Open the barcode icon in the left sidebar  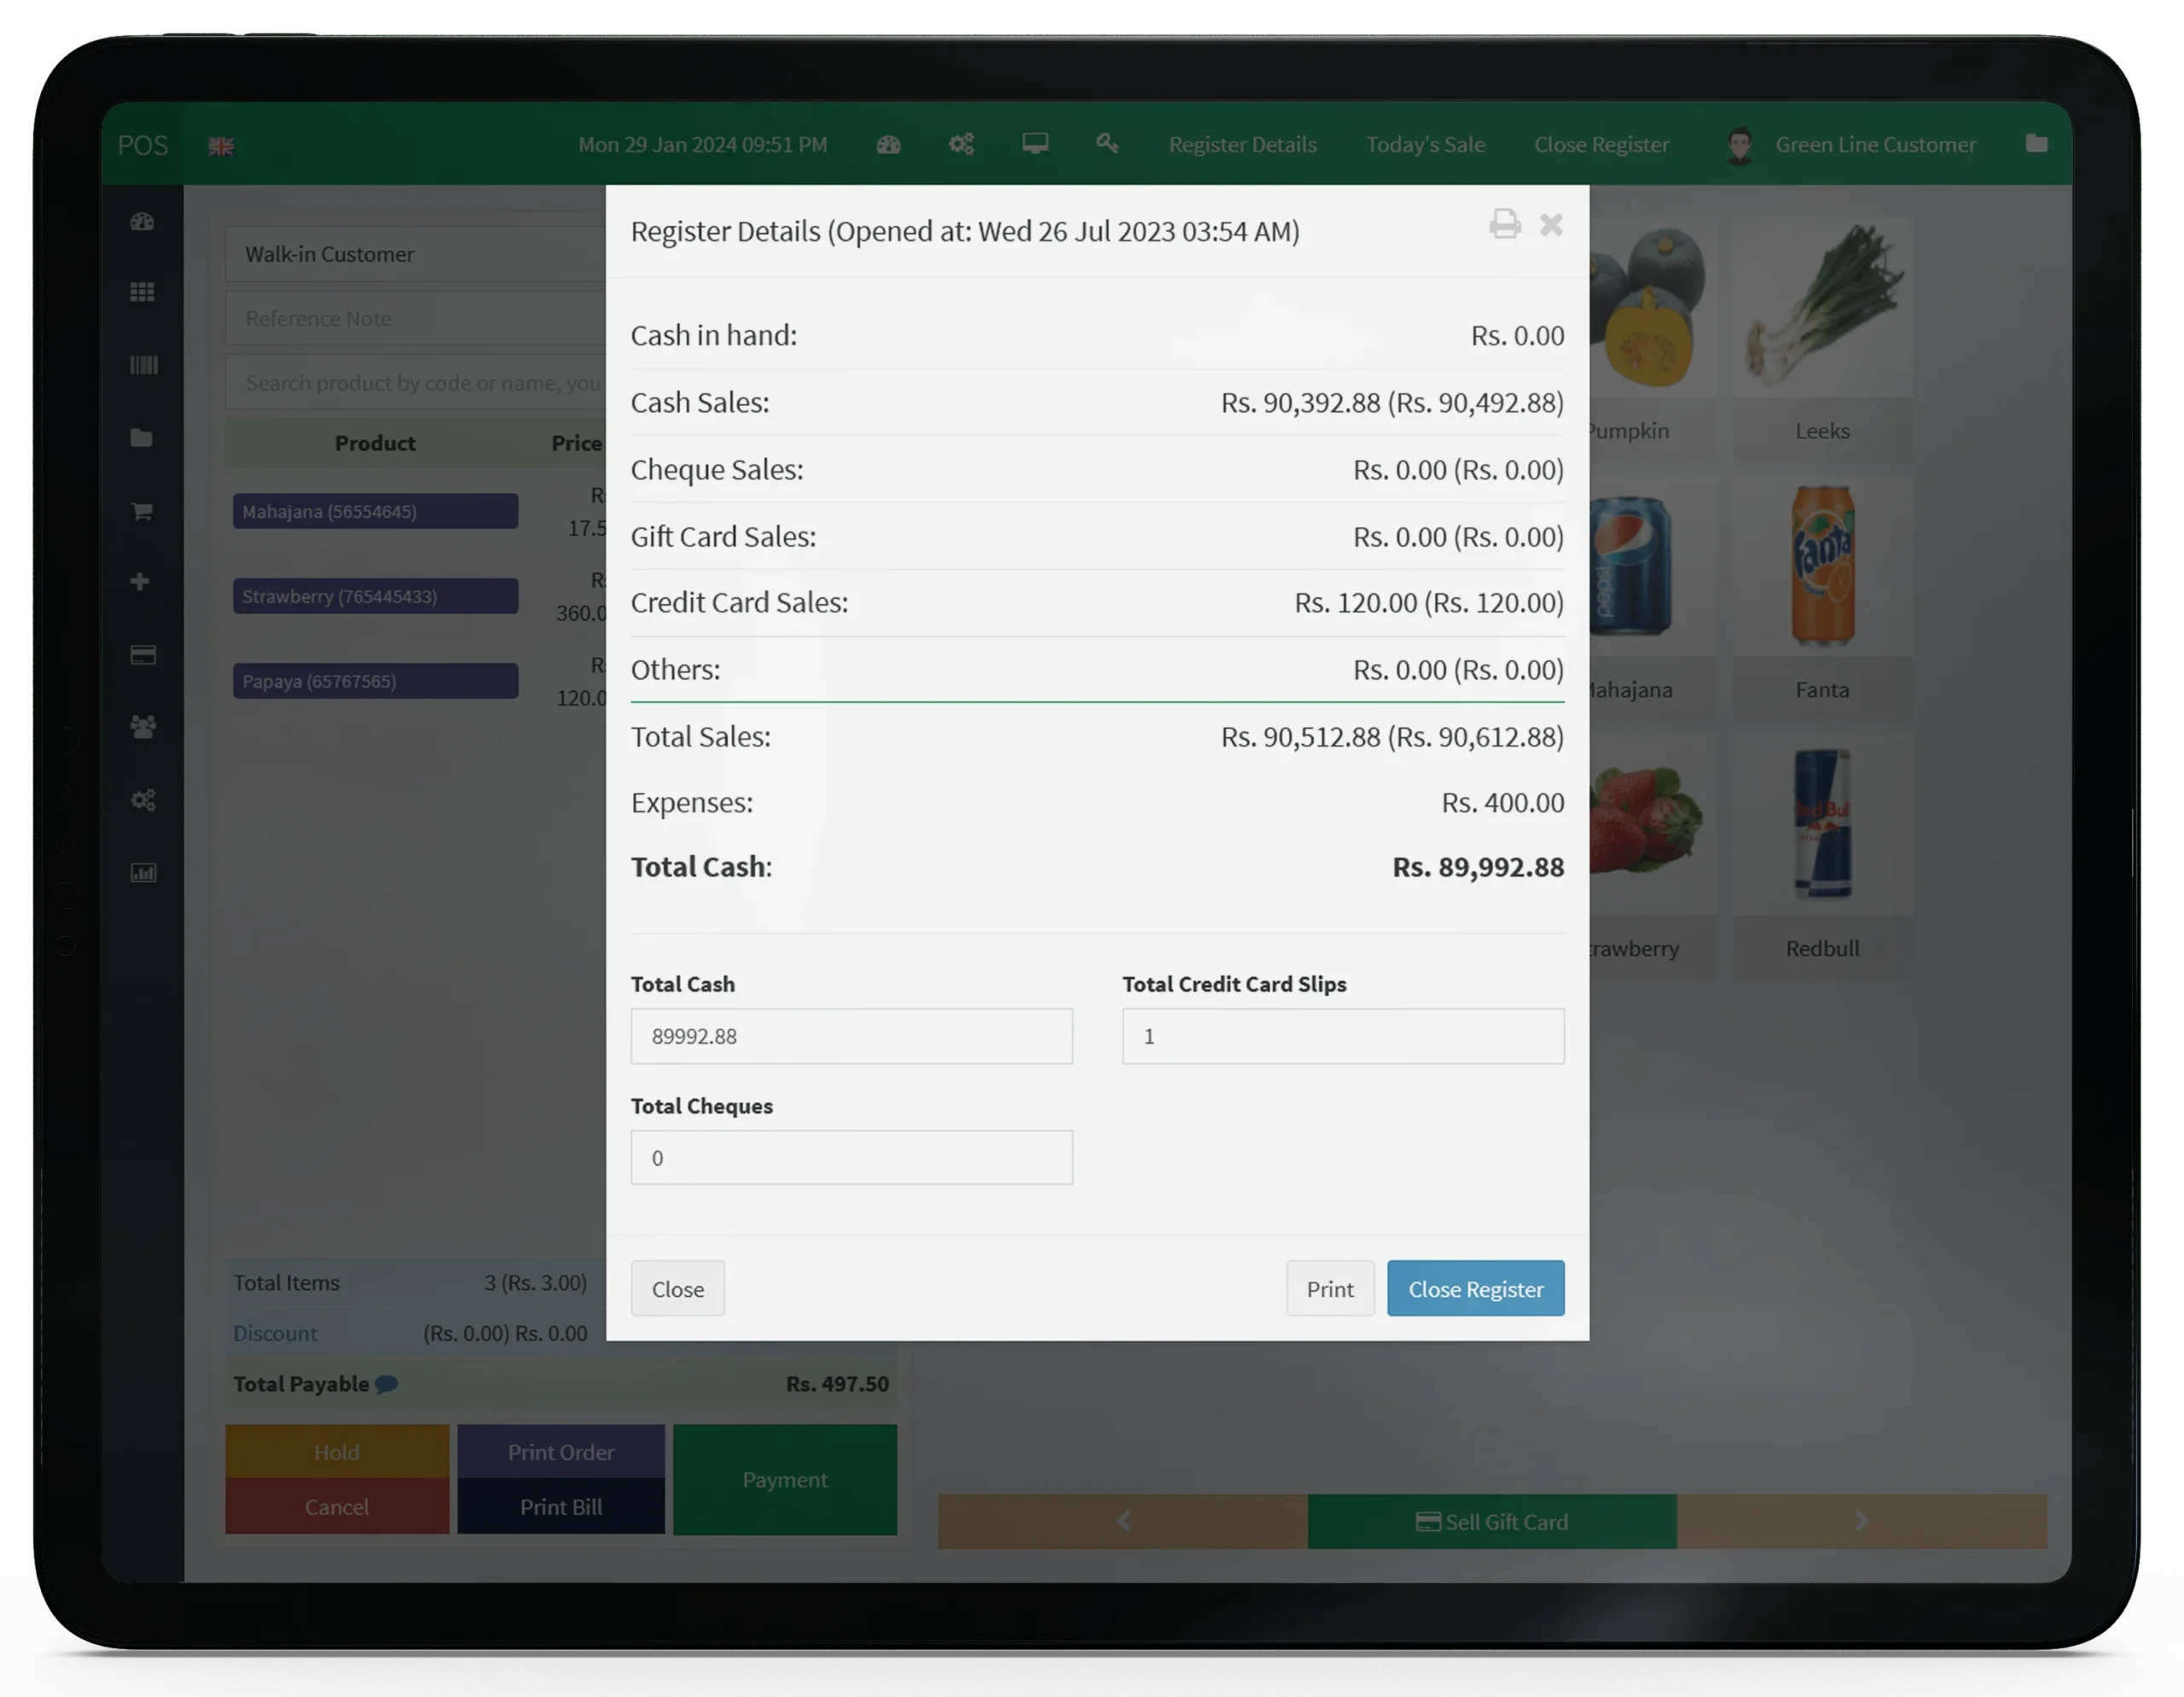click(x=143, y=365)
